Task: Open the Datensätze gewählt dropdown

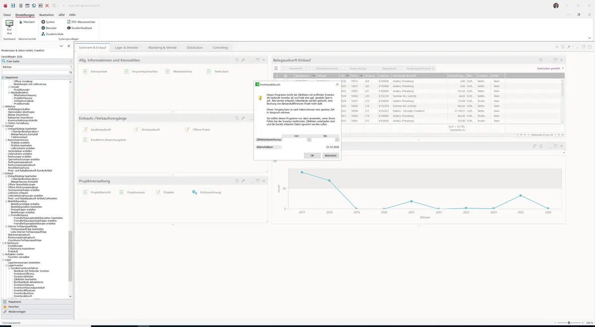Action: pyautogui.click(x=550, y=68)
